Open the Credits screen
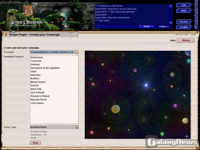 pyautogui.click(x=184, y=27)
